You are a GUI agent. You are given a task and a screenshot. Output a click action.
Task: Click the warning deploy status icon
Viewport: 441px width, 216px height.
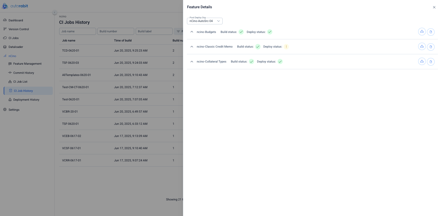click(286, 47)
